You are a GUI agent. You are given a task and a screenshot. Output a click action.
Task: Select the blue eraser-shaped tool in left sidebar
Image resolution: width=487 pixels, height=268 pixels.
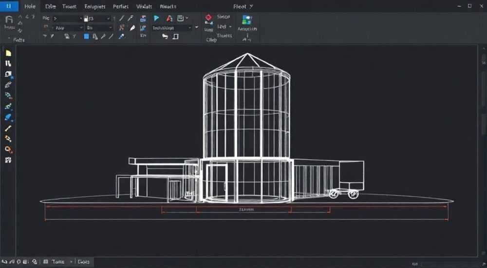[8, 117]
